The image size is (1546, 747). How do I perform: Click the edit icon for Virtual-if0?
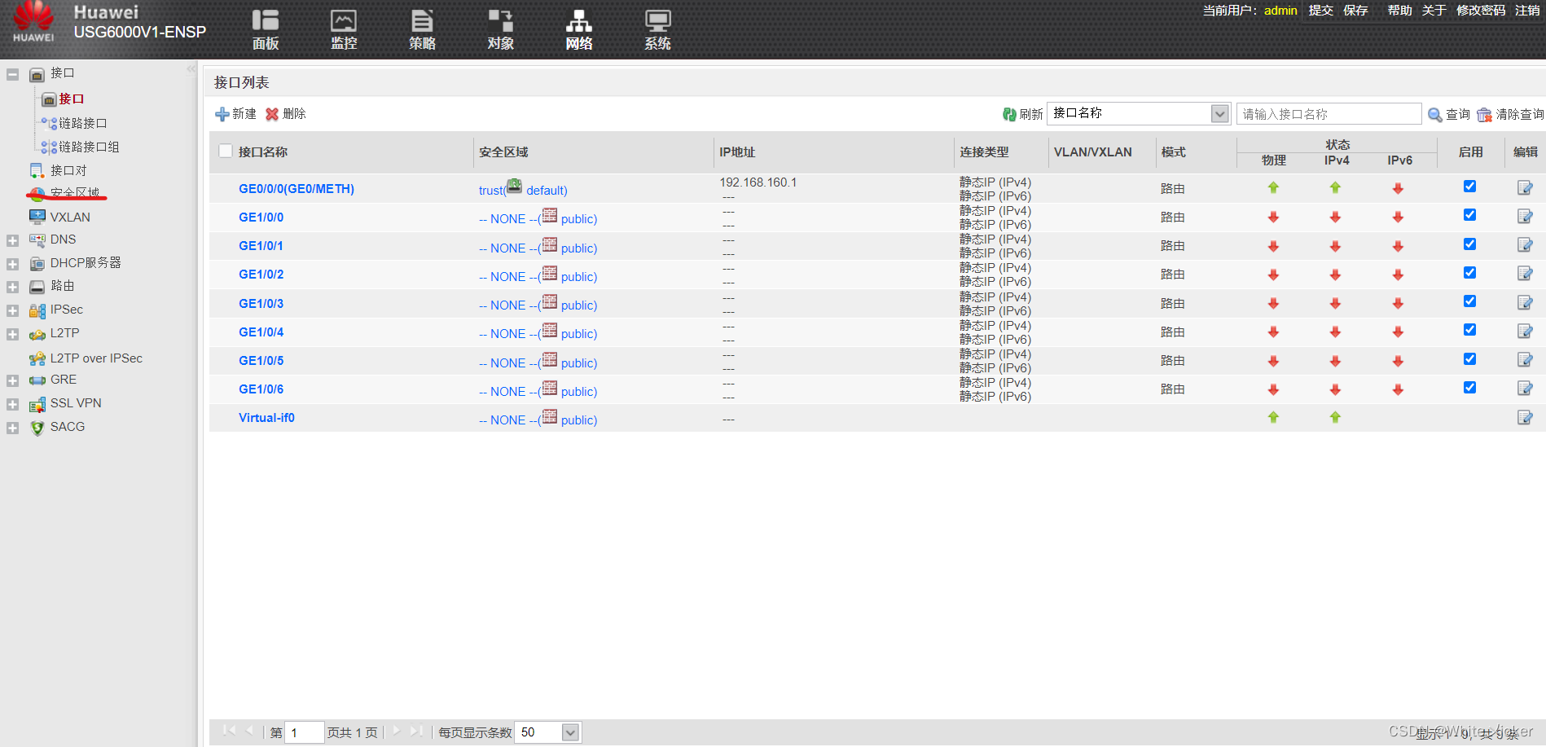1525,418
